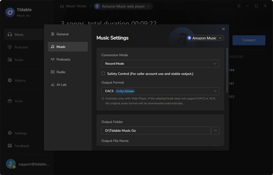Click the settings dialog scrollbar

(x=227, y=70)
